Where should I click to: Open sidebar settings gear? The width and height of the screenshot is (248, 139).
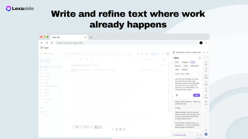(x=206, y=130)
